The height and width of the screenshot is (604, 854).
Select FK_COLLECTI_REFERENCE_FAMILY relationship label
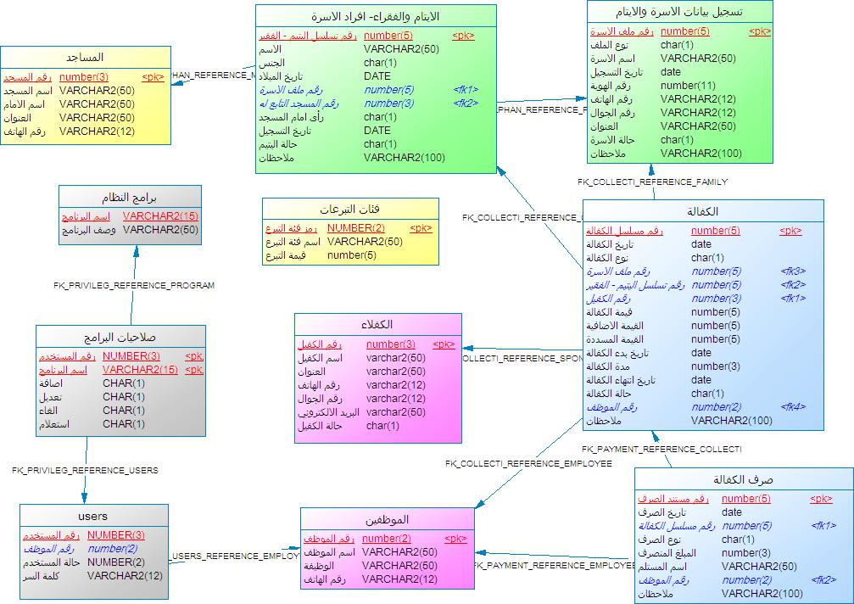[x=652, y=182]
